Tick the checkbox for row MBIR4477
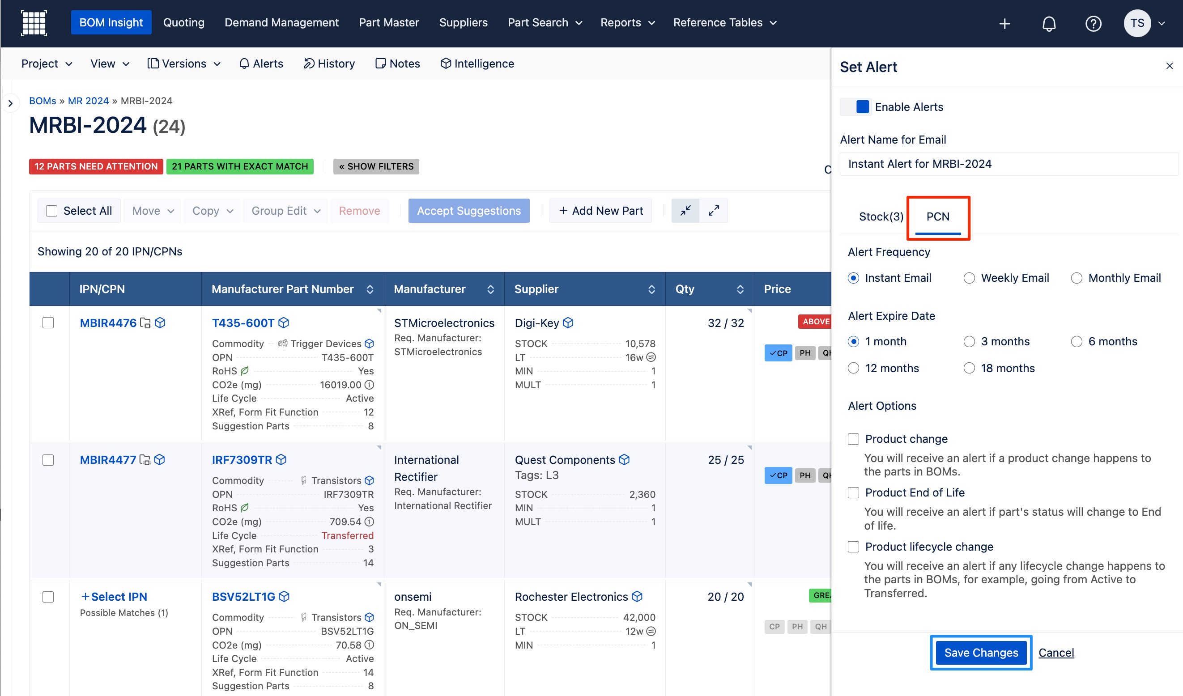The width and height of the screenshot is (1183, 696). click(48, 460)
